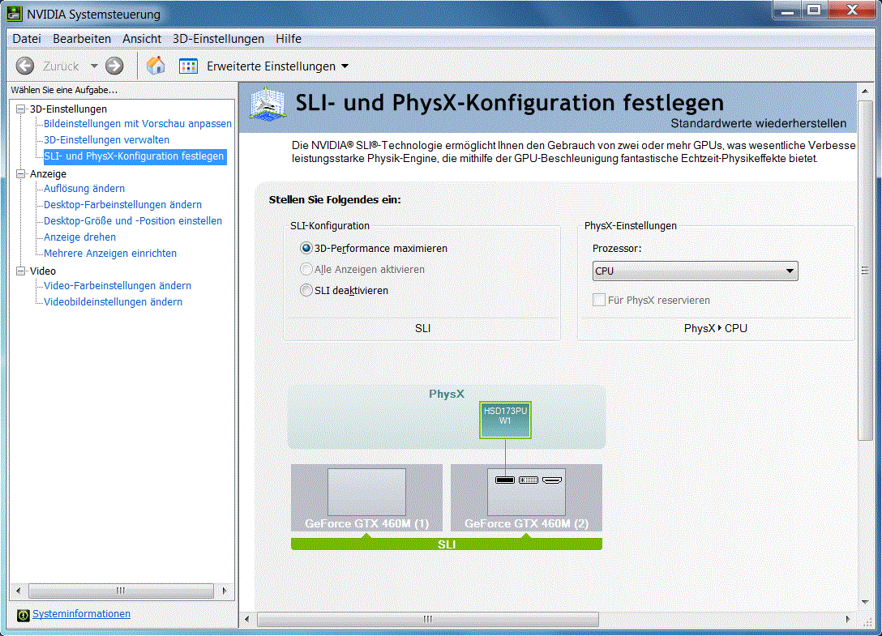Image resolution: width=882 pixels, height=636 pixels.
Task: Click main pane scroll down arrow
Action: click(x=864, y=602)
